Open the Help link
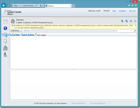140x108 pixels. pos(114,11)
